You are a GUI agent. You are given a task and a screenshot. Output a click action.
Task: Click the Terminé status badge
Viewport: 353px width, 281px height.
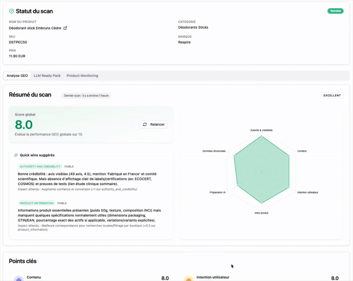click(335, 11)
